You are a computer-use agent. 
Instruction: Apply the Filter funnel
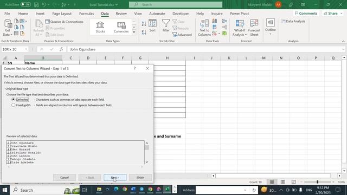[166, 26]
